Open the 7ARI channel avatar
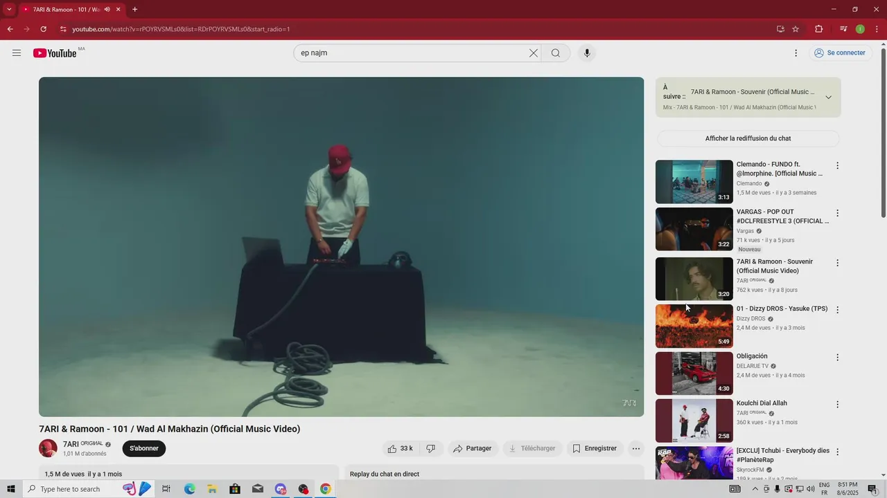The image size is (887, 498). click(x=48, y=448)
